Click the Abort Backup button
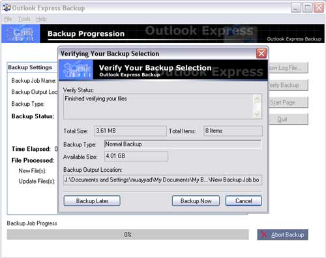The image size is (326, 258). (x=282, y=234)
